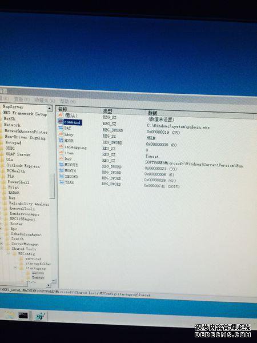Select the Network key
257x343 pixels.
(x=12, y=125)
